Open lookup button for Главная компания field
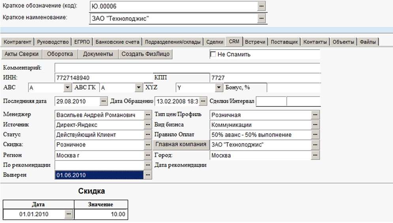This screenshot has height=223, width=393. [315, 145]
